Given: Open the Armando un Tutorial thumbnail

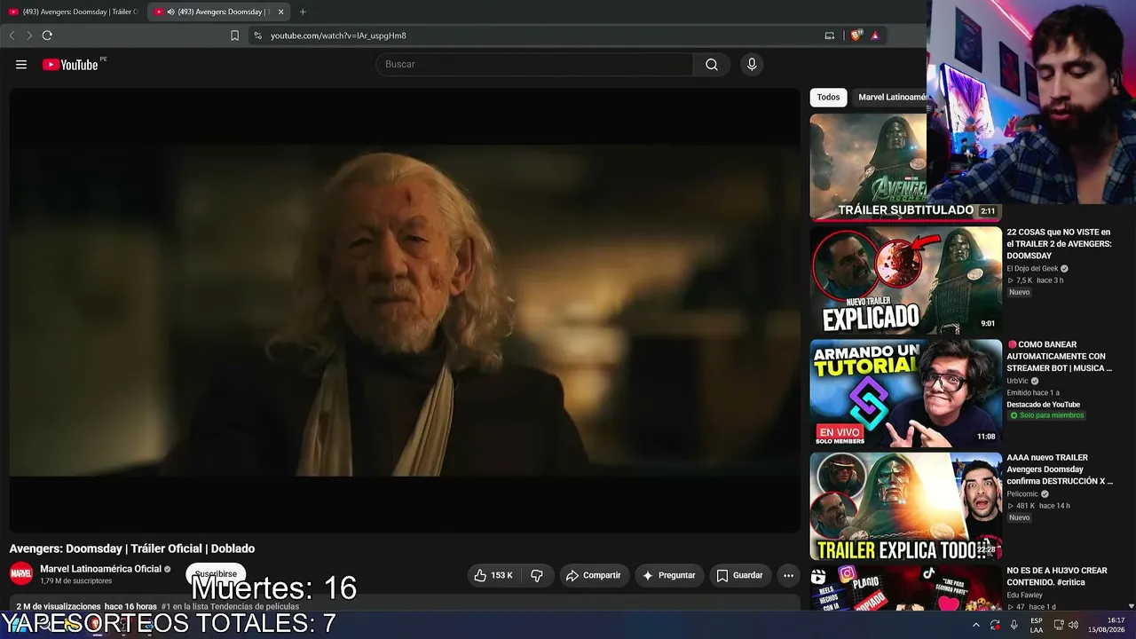Looking at the screenshot, I should pos(905,393).
